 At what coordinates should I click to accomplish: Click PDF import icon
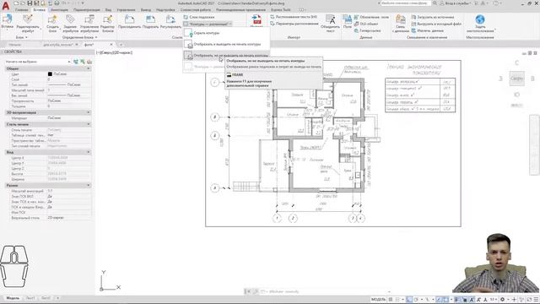pyautogui.click(x=256, y=19)
